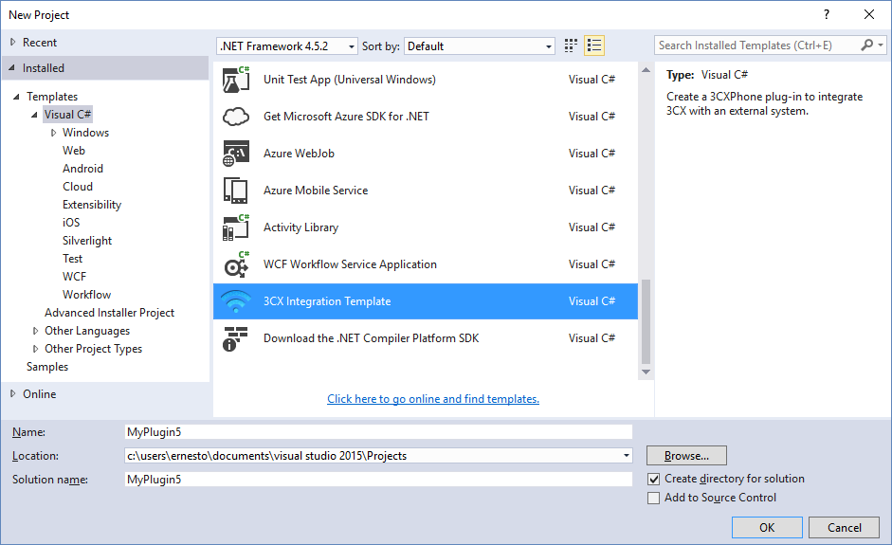Expand the Other Languages node
Screen dimensions: 892x545
point(35,331)
